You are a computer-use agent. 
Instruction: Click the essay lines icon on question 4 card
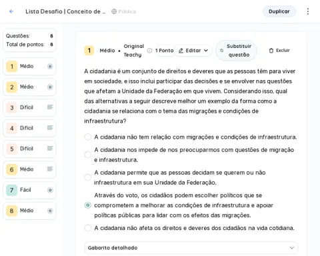[x=50, y=127]
